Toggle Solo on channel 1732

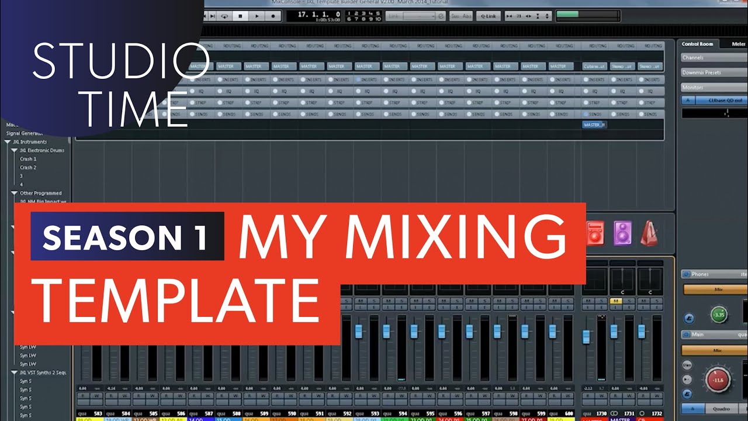point(657,301)
